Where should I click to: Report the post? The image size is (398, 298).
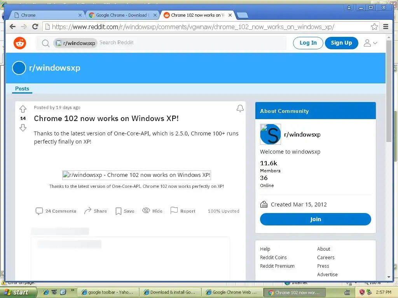(183, 211)
